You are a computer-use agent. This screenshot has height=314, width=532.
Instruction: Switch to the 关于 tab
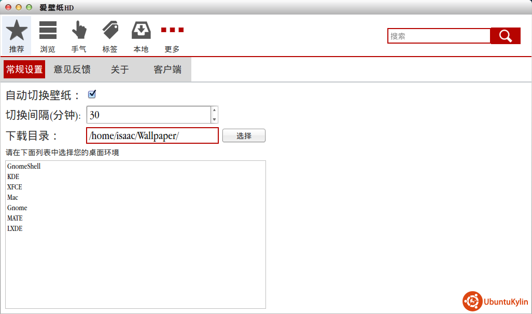pos(120,70)
